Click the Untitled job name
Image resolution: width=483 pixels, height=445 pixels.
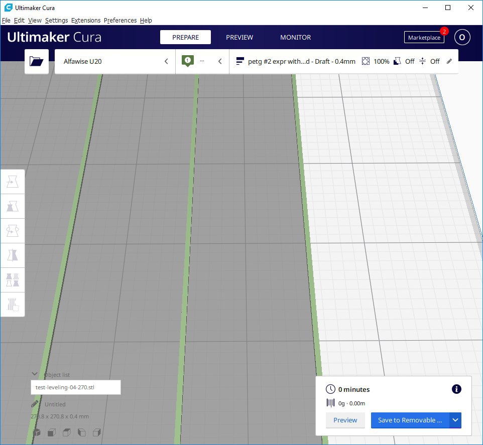click(55, 404)
